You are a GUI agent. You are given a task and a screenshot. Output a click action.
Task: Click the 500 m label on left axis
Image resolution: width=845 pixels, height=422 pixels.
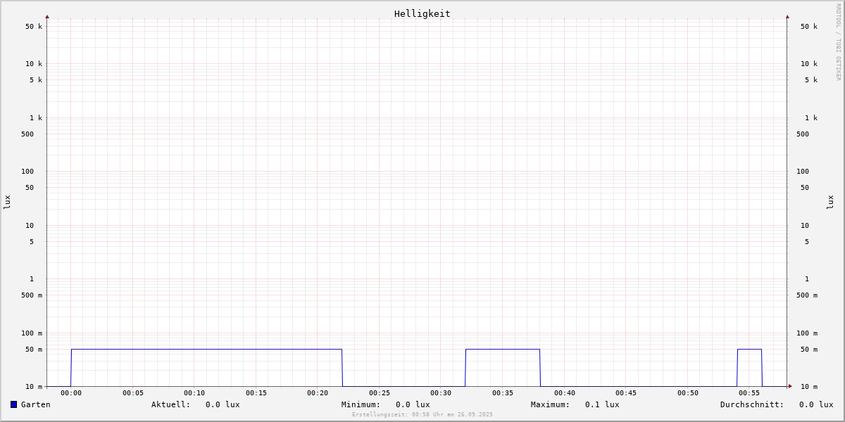(x=32, y=295)
